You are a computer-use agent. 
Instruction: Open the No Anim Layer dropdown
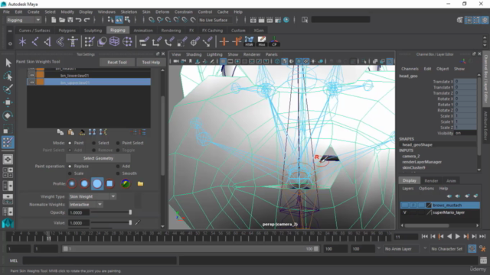(x=401, y=249)
